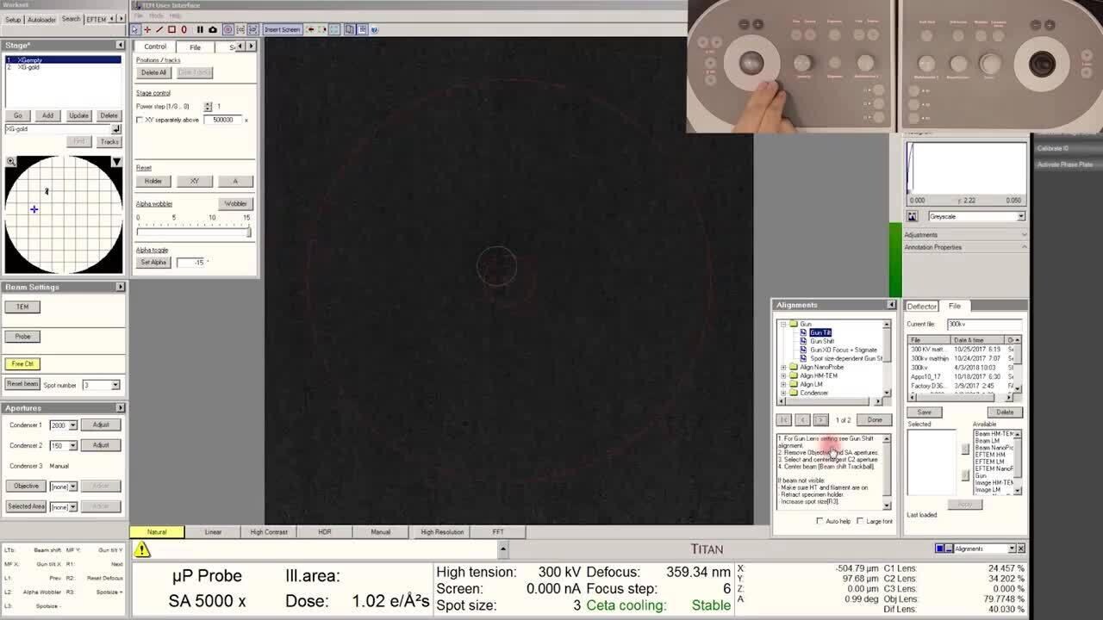
Task: Select the arrow pointer tool in toolbar
Action: coord(135,29)
